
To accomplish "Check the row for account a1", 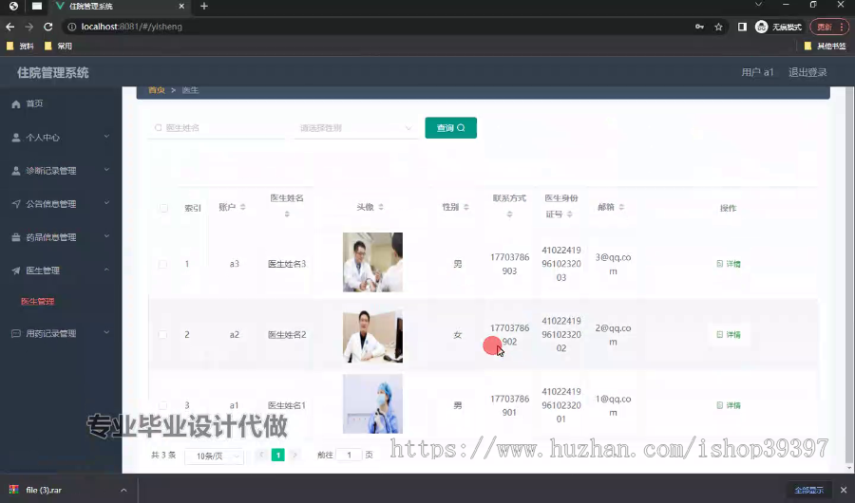I will [162, 405].
